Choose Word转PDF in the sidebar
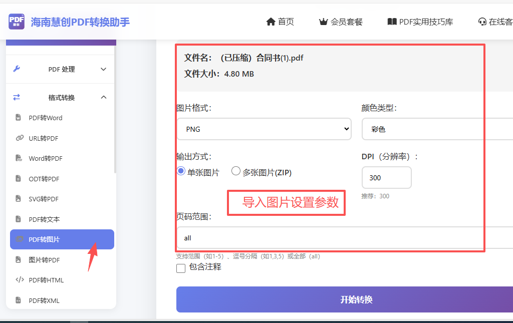The width and height of the screenshot is (513, 323). tap(62, 158)
